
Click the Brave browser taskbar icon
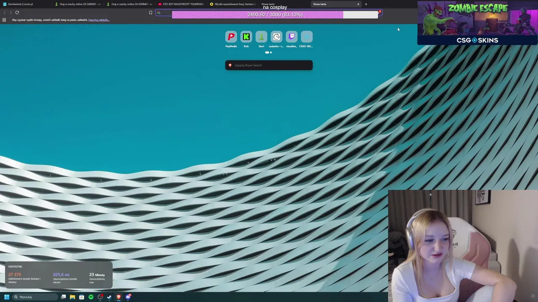pos(119,297)
